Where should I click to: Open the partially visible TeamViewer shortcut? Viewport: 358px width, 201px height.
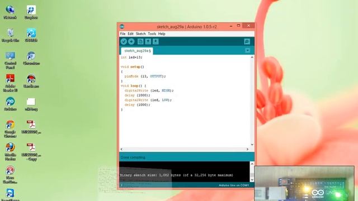tap(10, 195)
